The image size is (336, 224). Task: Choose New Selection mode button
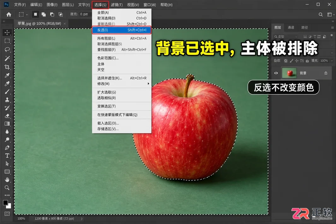click(x=35, y=15)
